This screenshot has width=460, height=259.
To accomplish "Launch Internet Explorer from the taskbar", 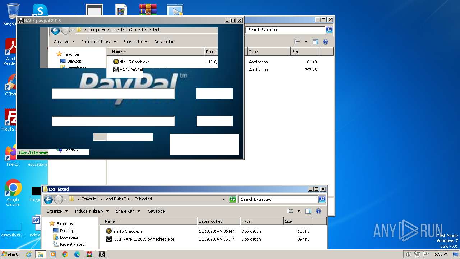I will [x=29, y=254].
